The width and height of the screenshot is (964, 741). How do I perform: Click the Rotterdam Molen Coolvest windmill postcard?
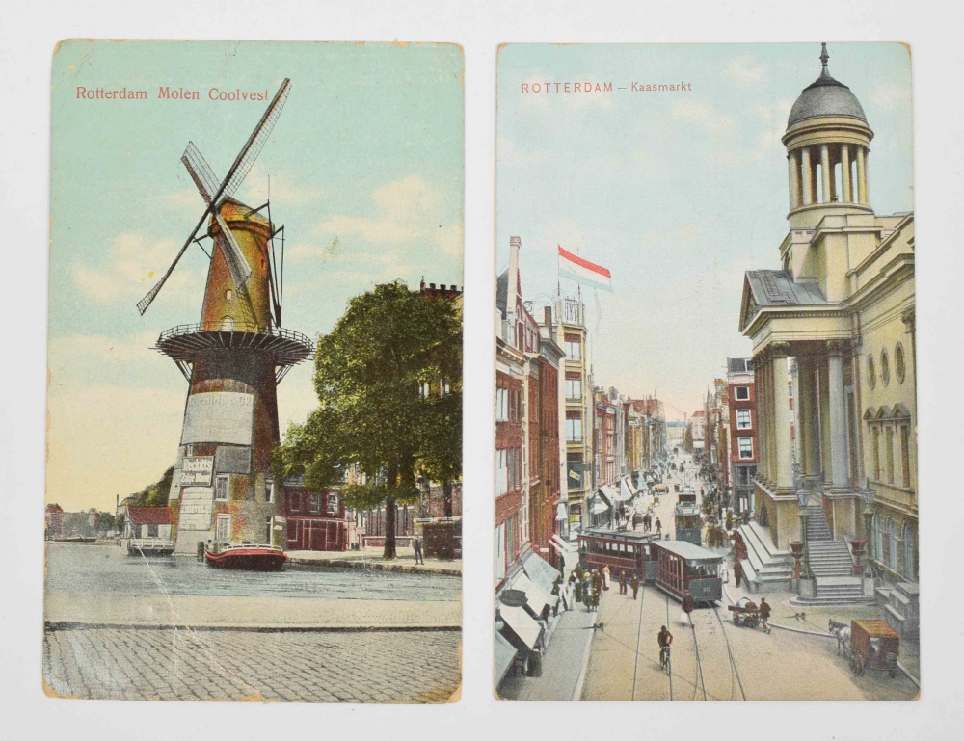[x=253, y=371]
